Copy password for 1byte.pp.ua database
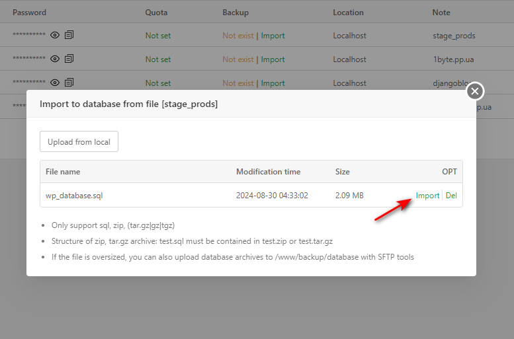Screen dimensions: 514x339 pyautogui.click(x=69, y=59)
